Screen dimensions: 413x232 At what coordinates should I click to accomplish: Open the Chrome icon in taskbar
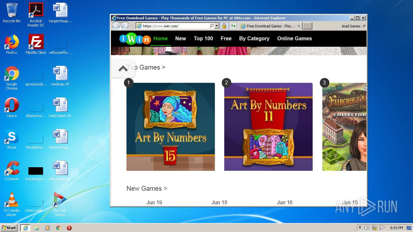(x=58, y=228)
